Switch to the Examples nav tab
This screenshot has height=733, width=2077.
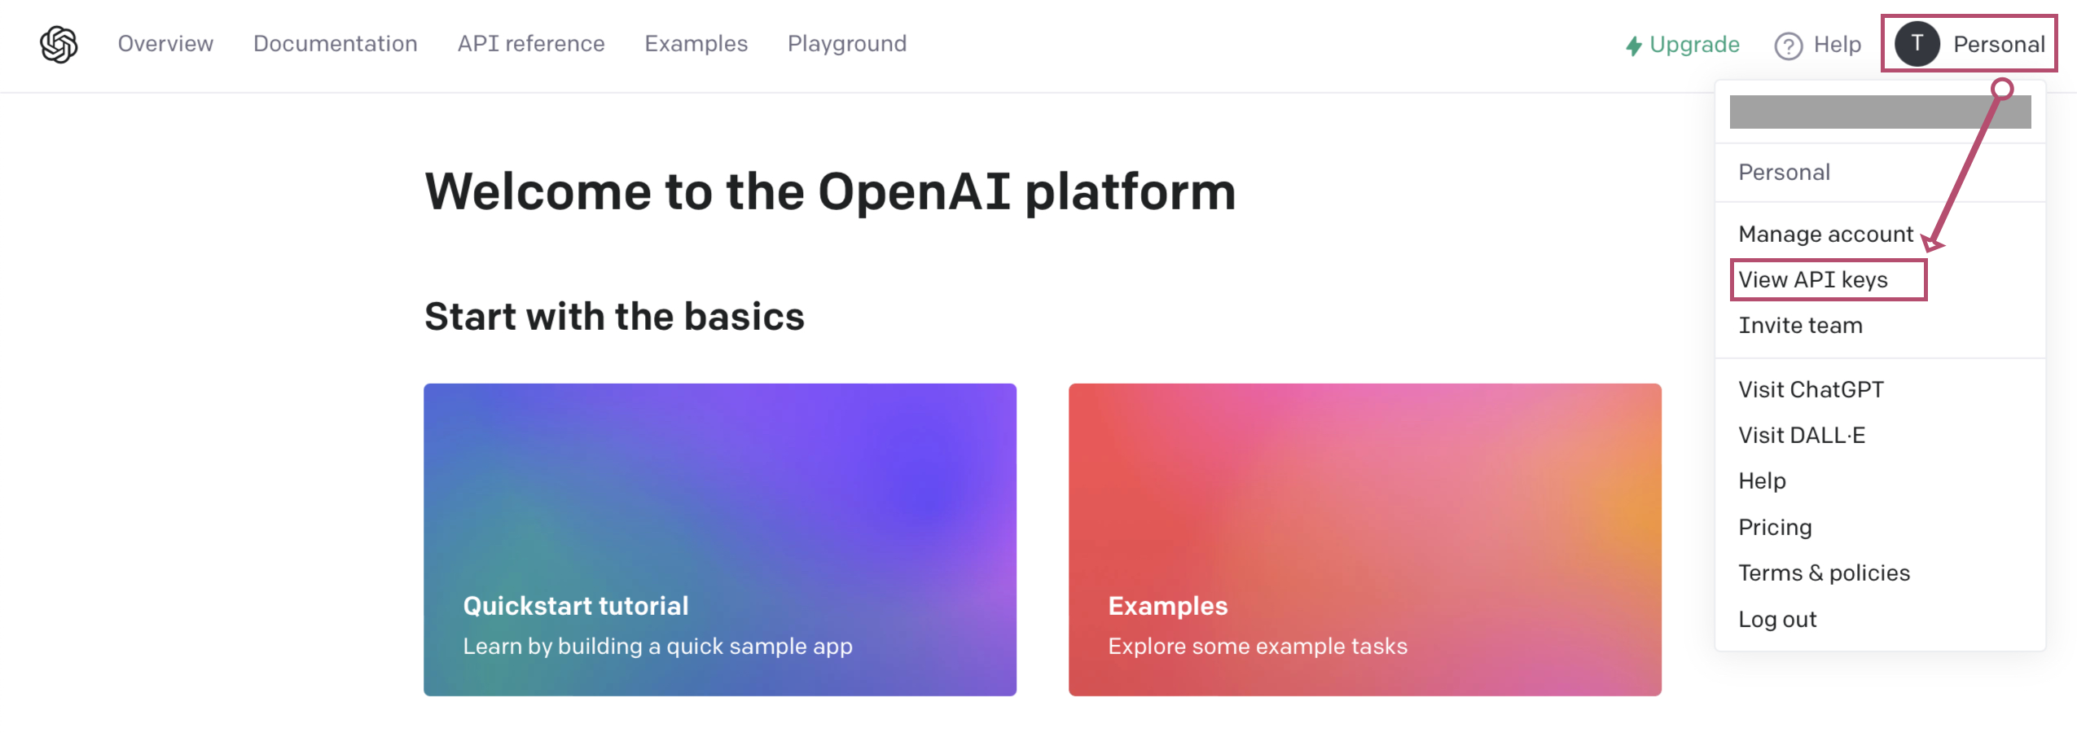click(x=696, y=44)
